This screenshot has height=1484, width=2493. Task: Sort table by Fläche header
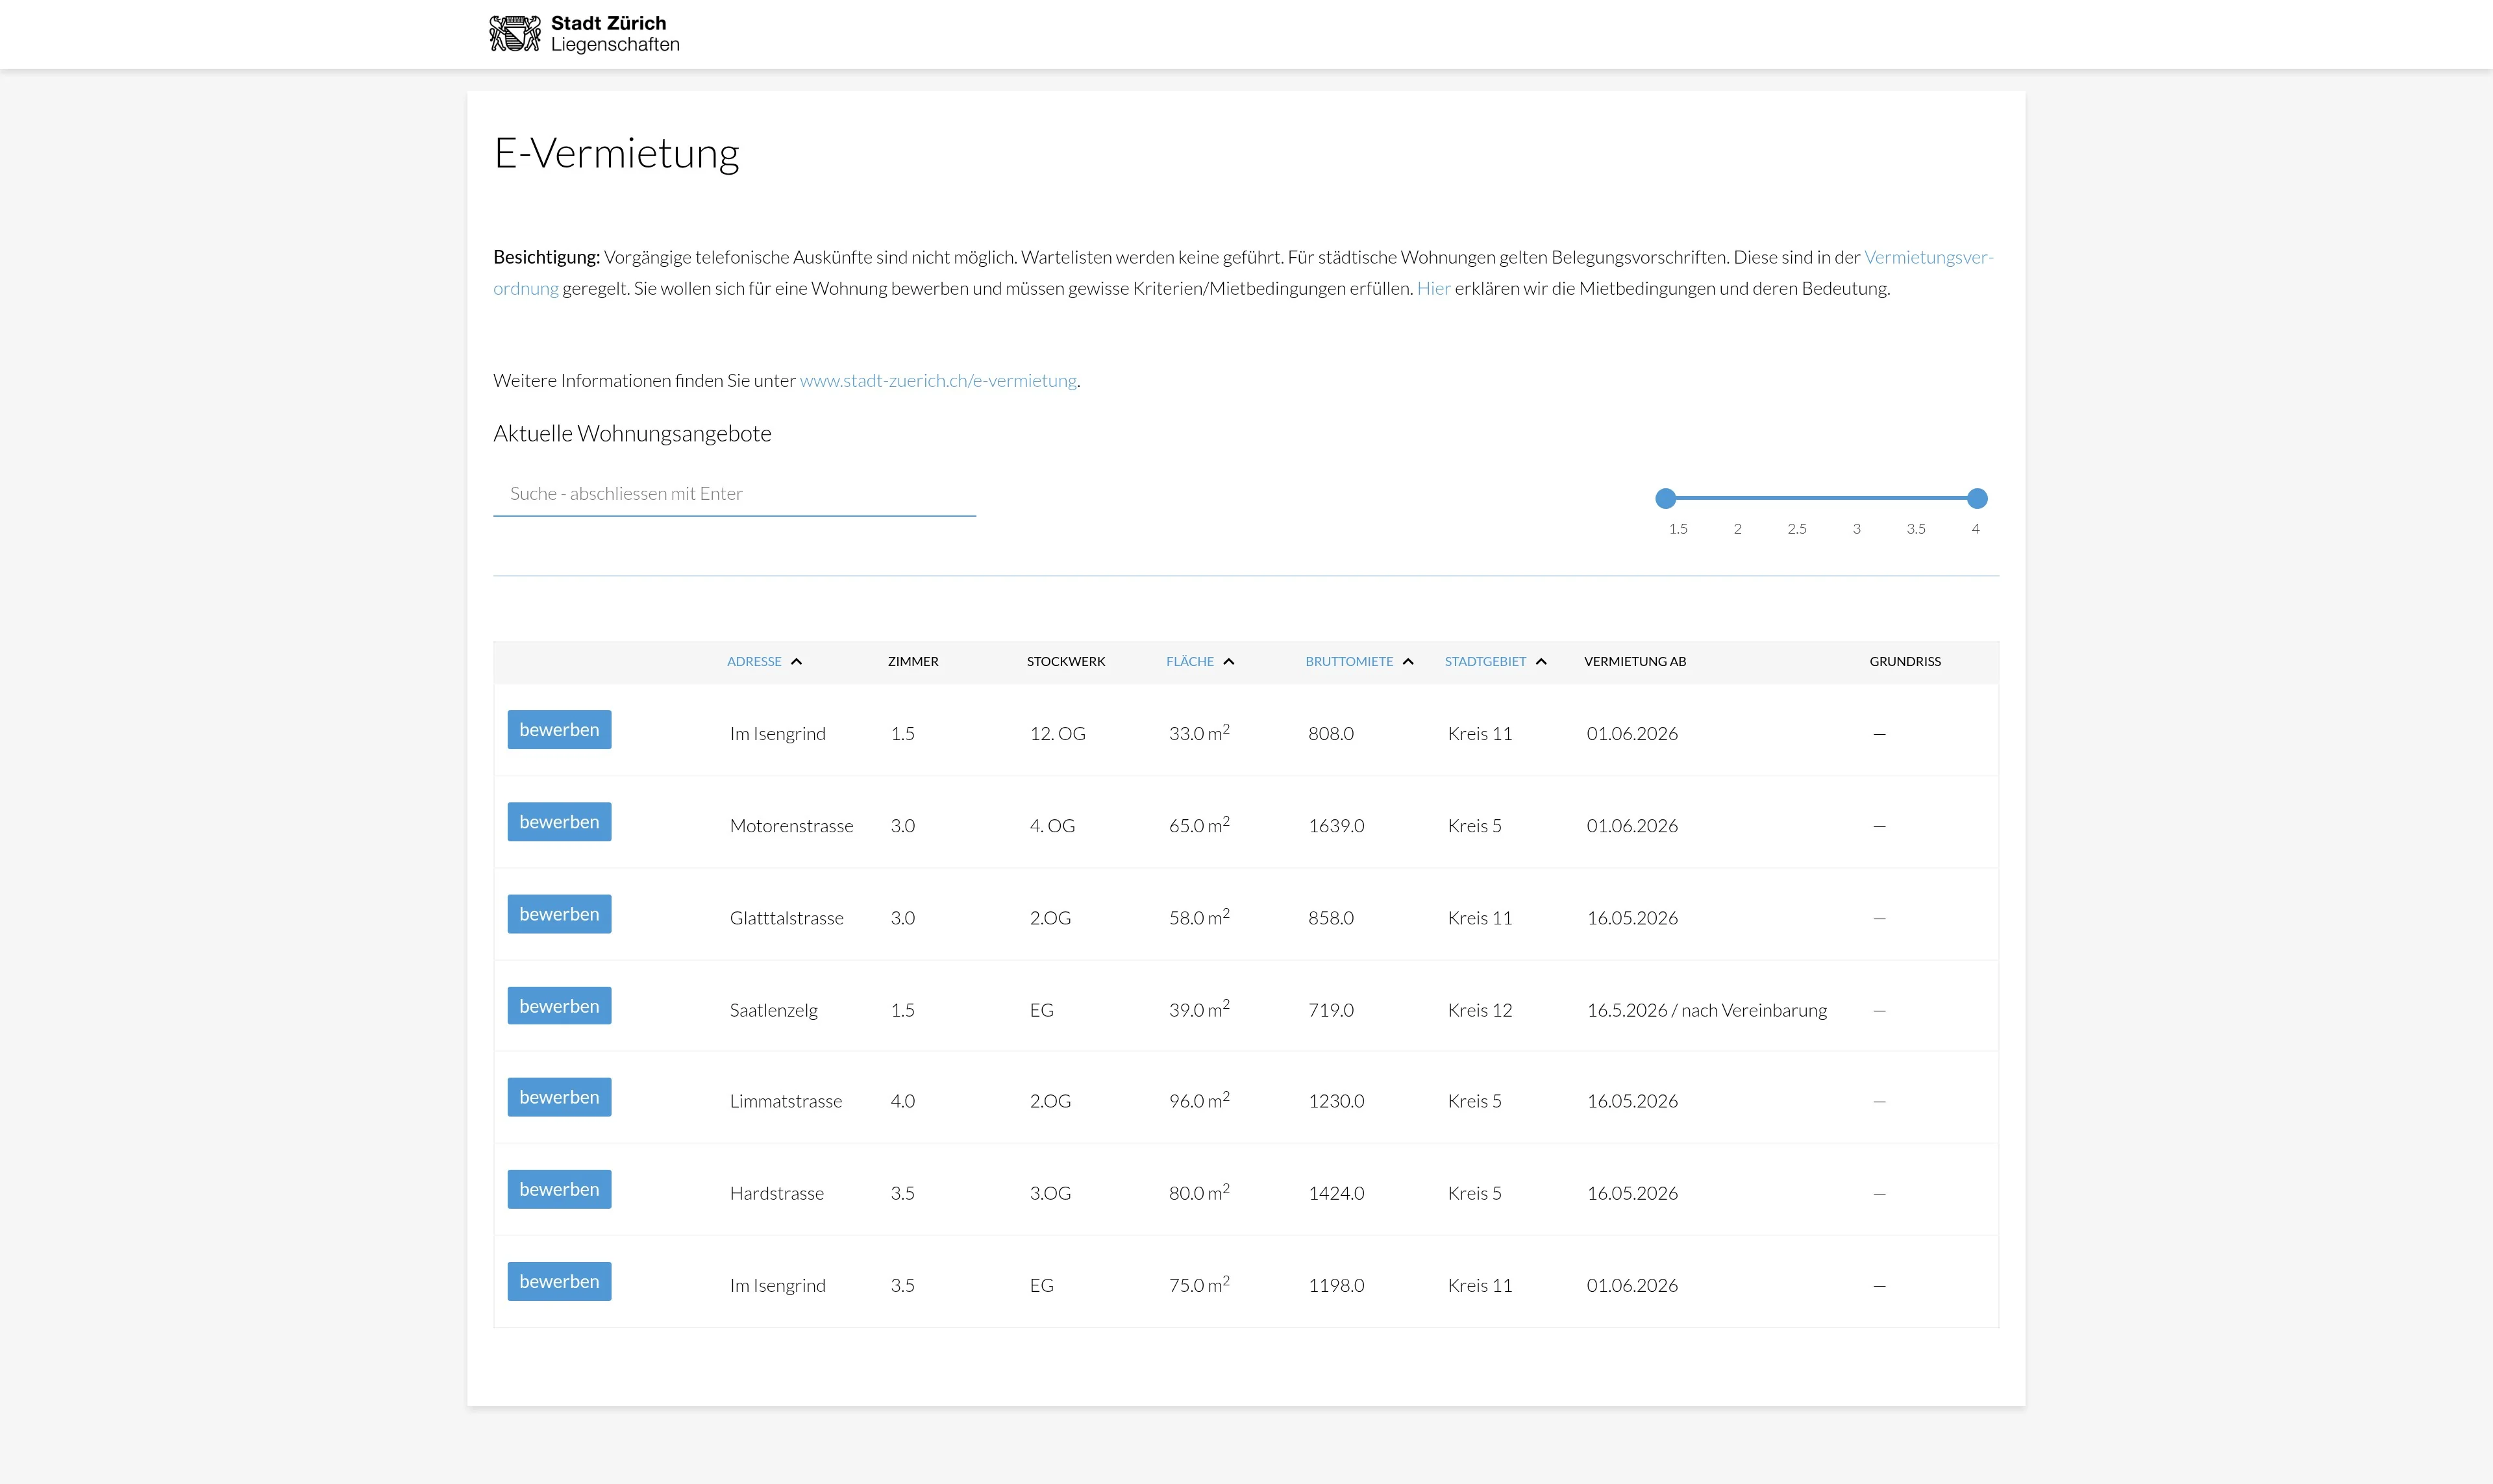[1189, 662]
